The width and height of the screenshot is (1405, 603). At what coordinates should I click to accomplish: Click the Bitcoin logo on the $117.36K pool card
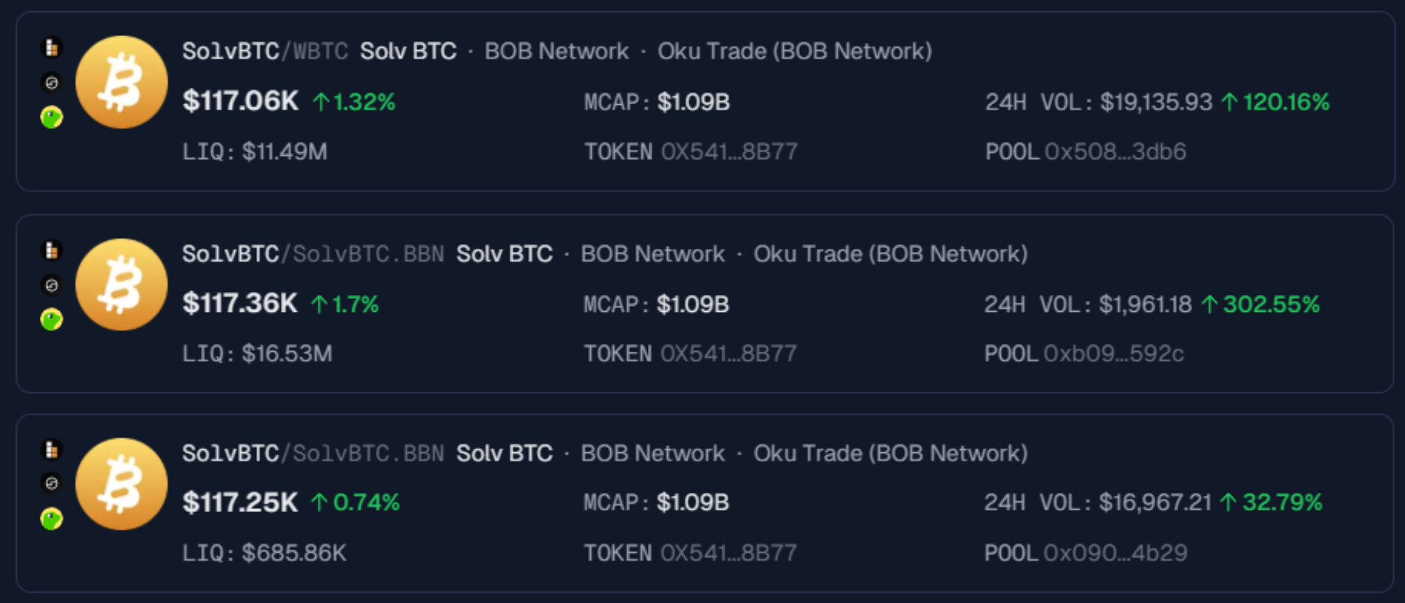click(121, 285)
